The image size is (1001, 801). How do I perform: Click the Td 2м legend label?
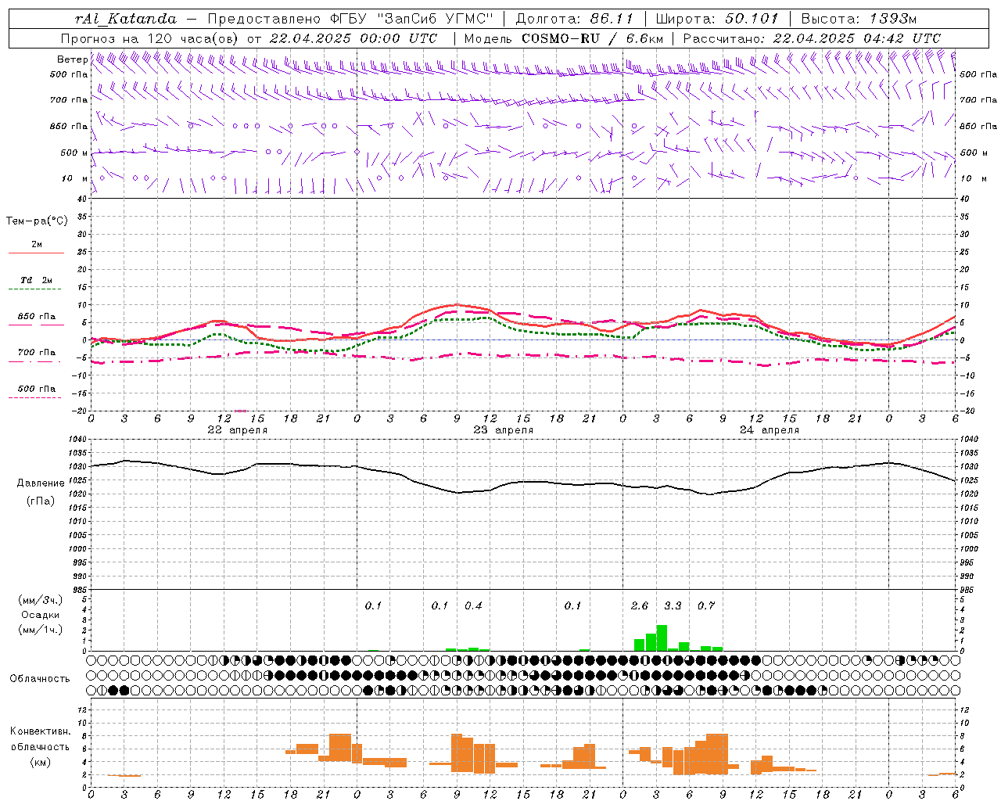pos(36,280)
